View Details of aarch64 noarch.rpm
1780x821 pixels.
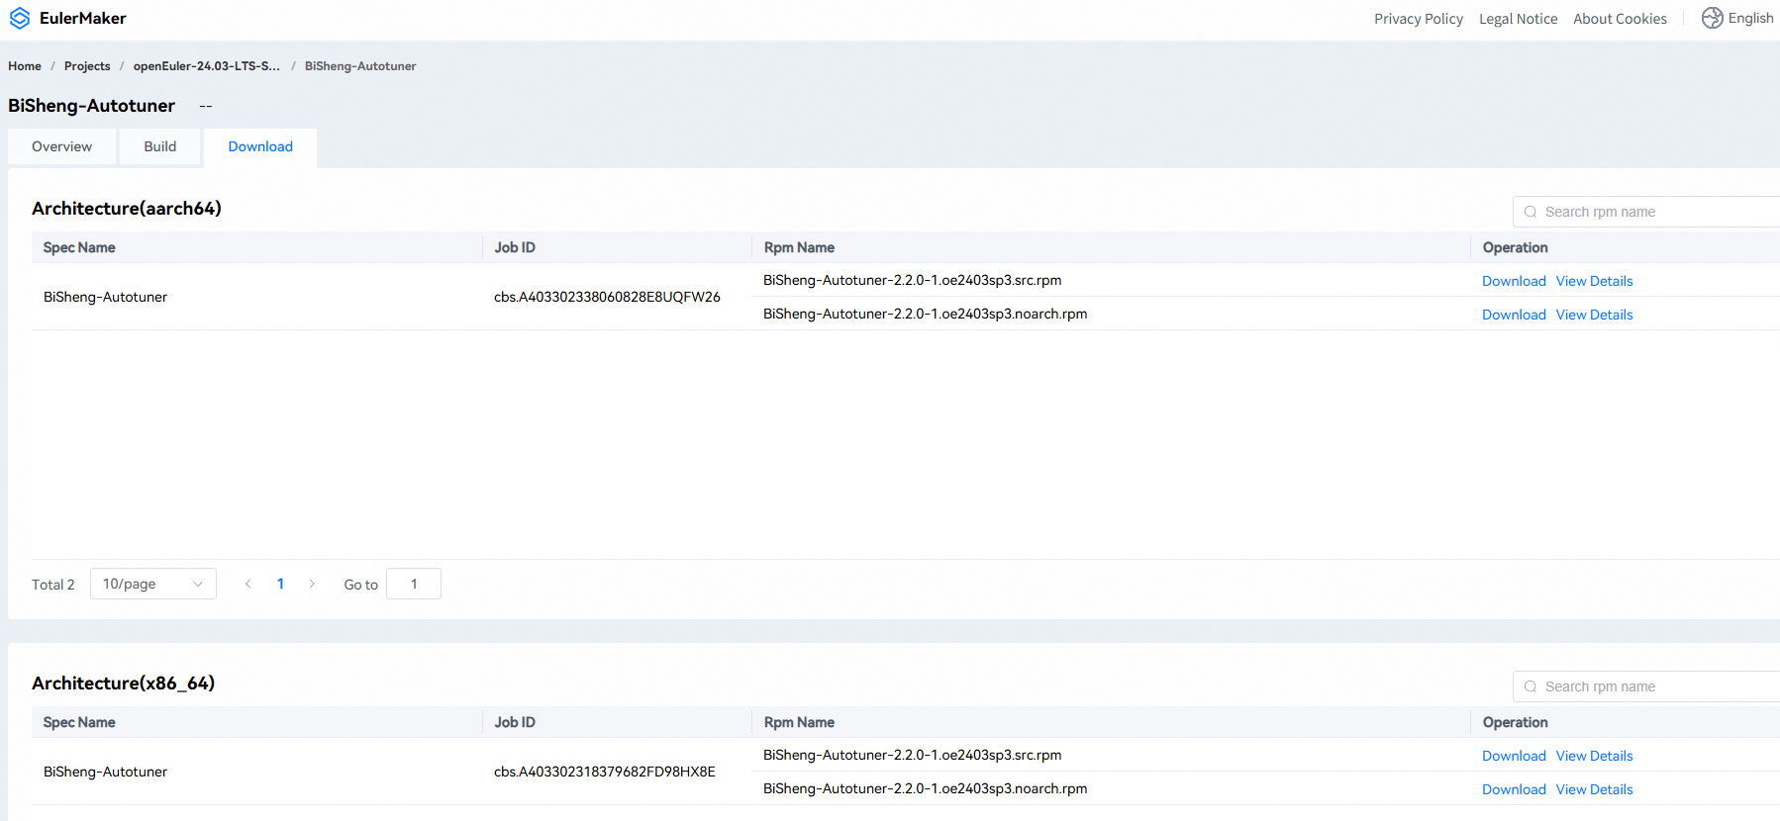click(x=1594, y=315)
